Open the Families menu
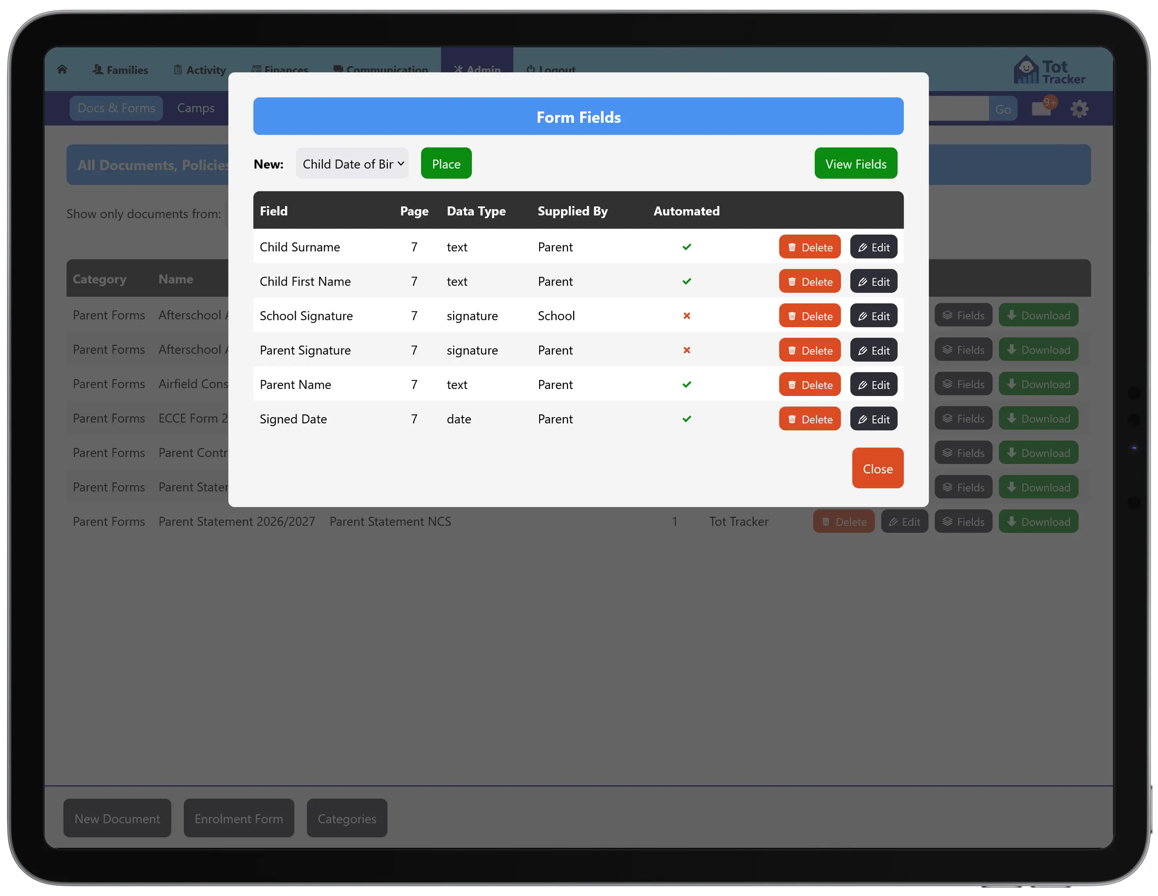Image resolution: width=1158 pixels, height=896 pixels. [120, 70]
